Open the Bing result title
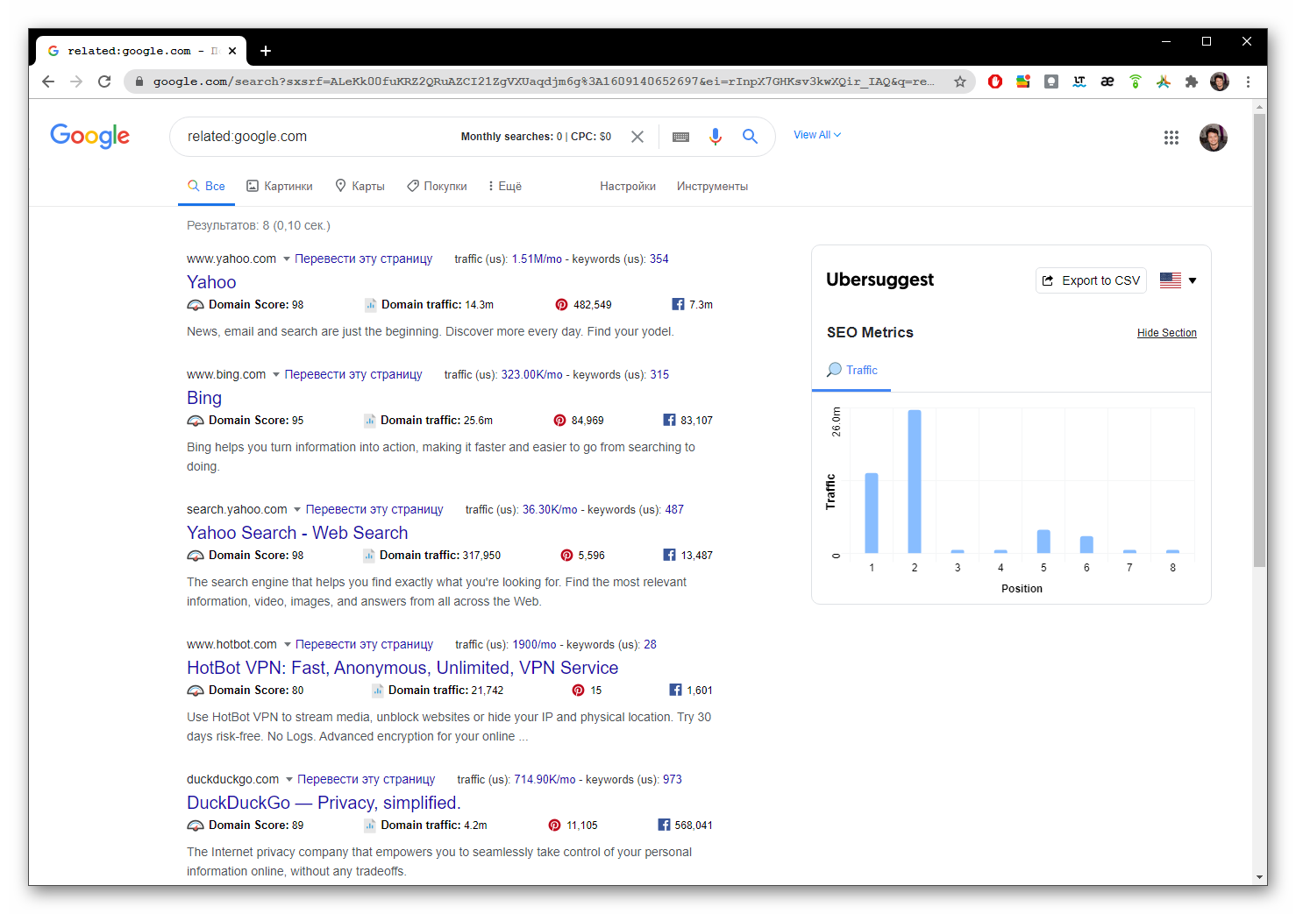Screen dimensions: 1296x914 (204, 398)
